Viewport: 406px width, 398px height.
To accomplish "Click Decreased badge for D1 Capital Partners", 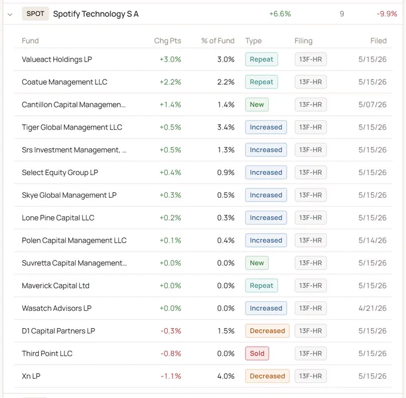I will (267, 331).
